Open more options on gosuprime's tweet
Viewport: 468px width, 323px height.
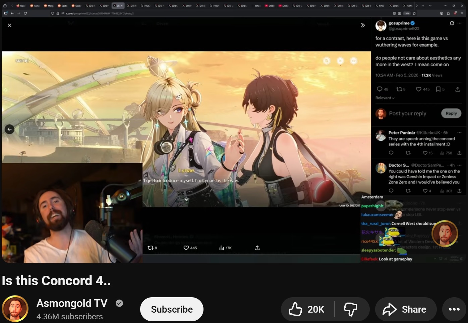459,23
